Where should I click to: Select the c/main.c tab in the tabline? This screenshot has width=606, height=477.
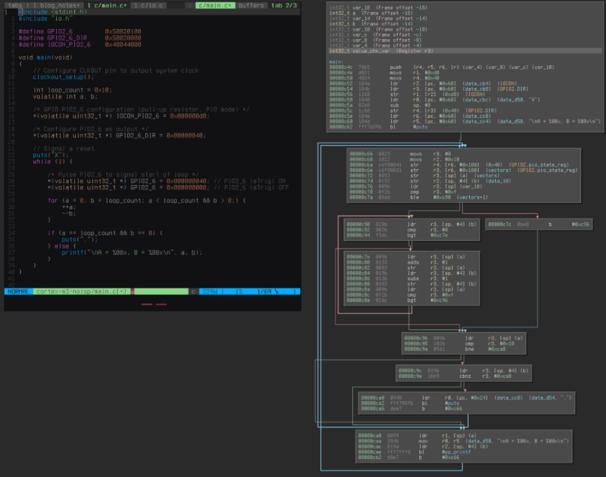click(107, 6)
